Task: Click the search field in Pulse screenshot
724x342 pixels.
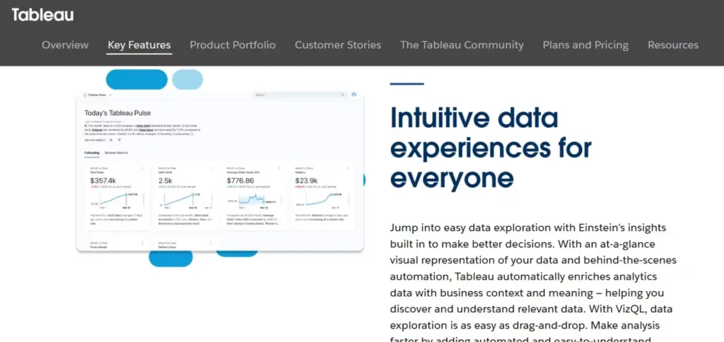Action: tap(300, 95)
